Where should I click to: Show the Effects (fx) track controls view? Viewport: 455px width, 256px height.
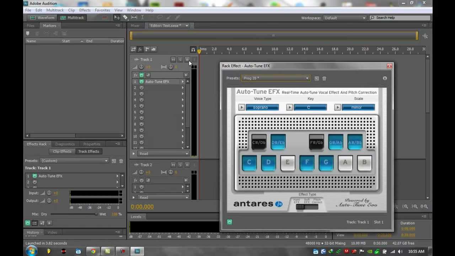140,49
